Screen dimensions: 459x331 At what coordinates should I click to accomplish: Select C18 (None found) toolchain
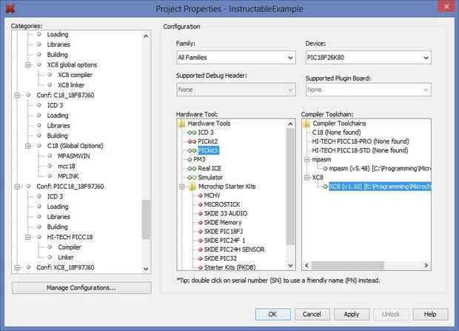(x=336, y=133)
